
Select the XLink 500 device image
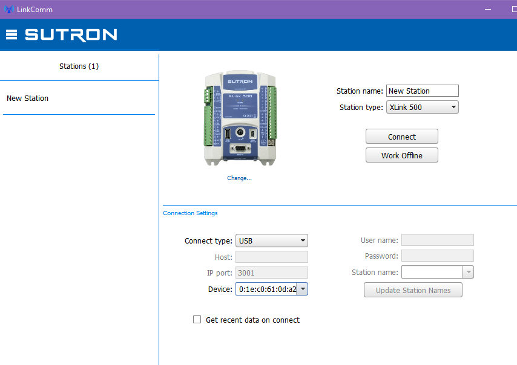[240, 118]
